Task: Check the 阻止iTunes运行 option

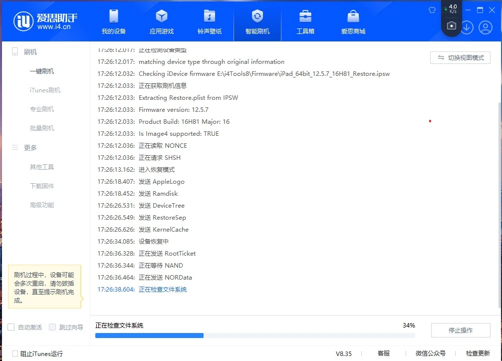Action: coord(15,354)
